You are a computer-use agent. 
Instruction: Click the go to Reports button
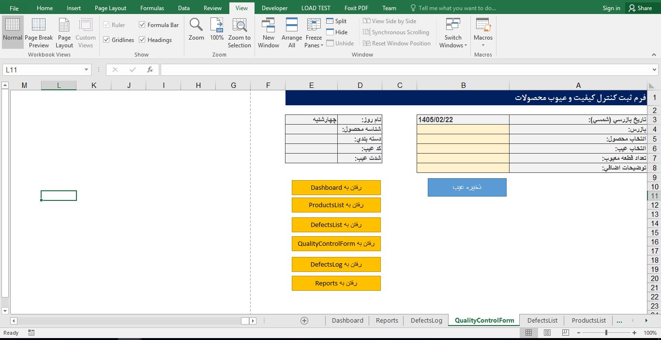pos(336,283)
